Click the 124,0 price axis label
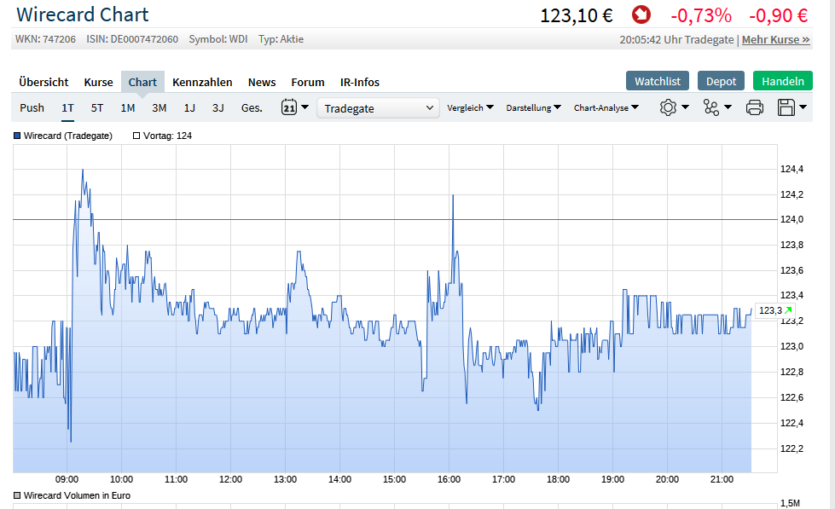Screen dimensions: 835x509 tap(792, 219)
